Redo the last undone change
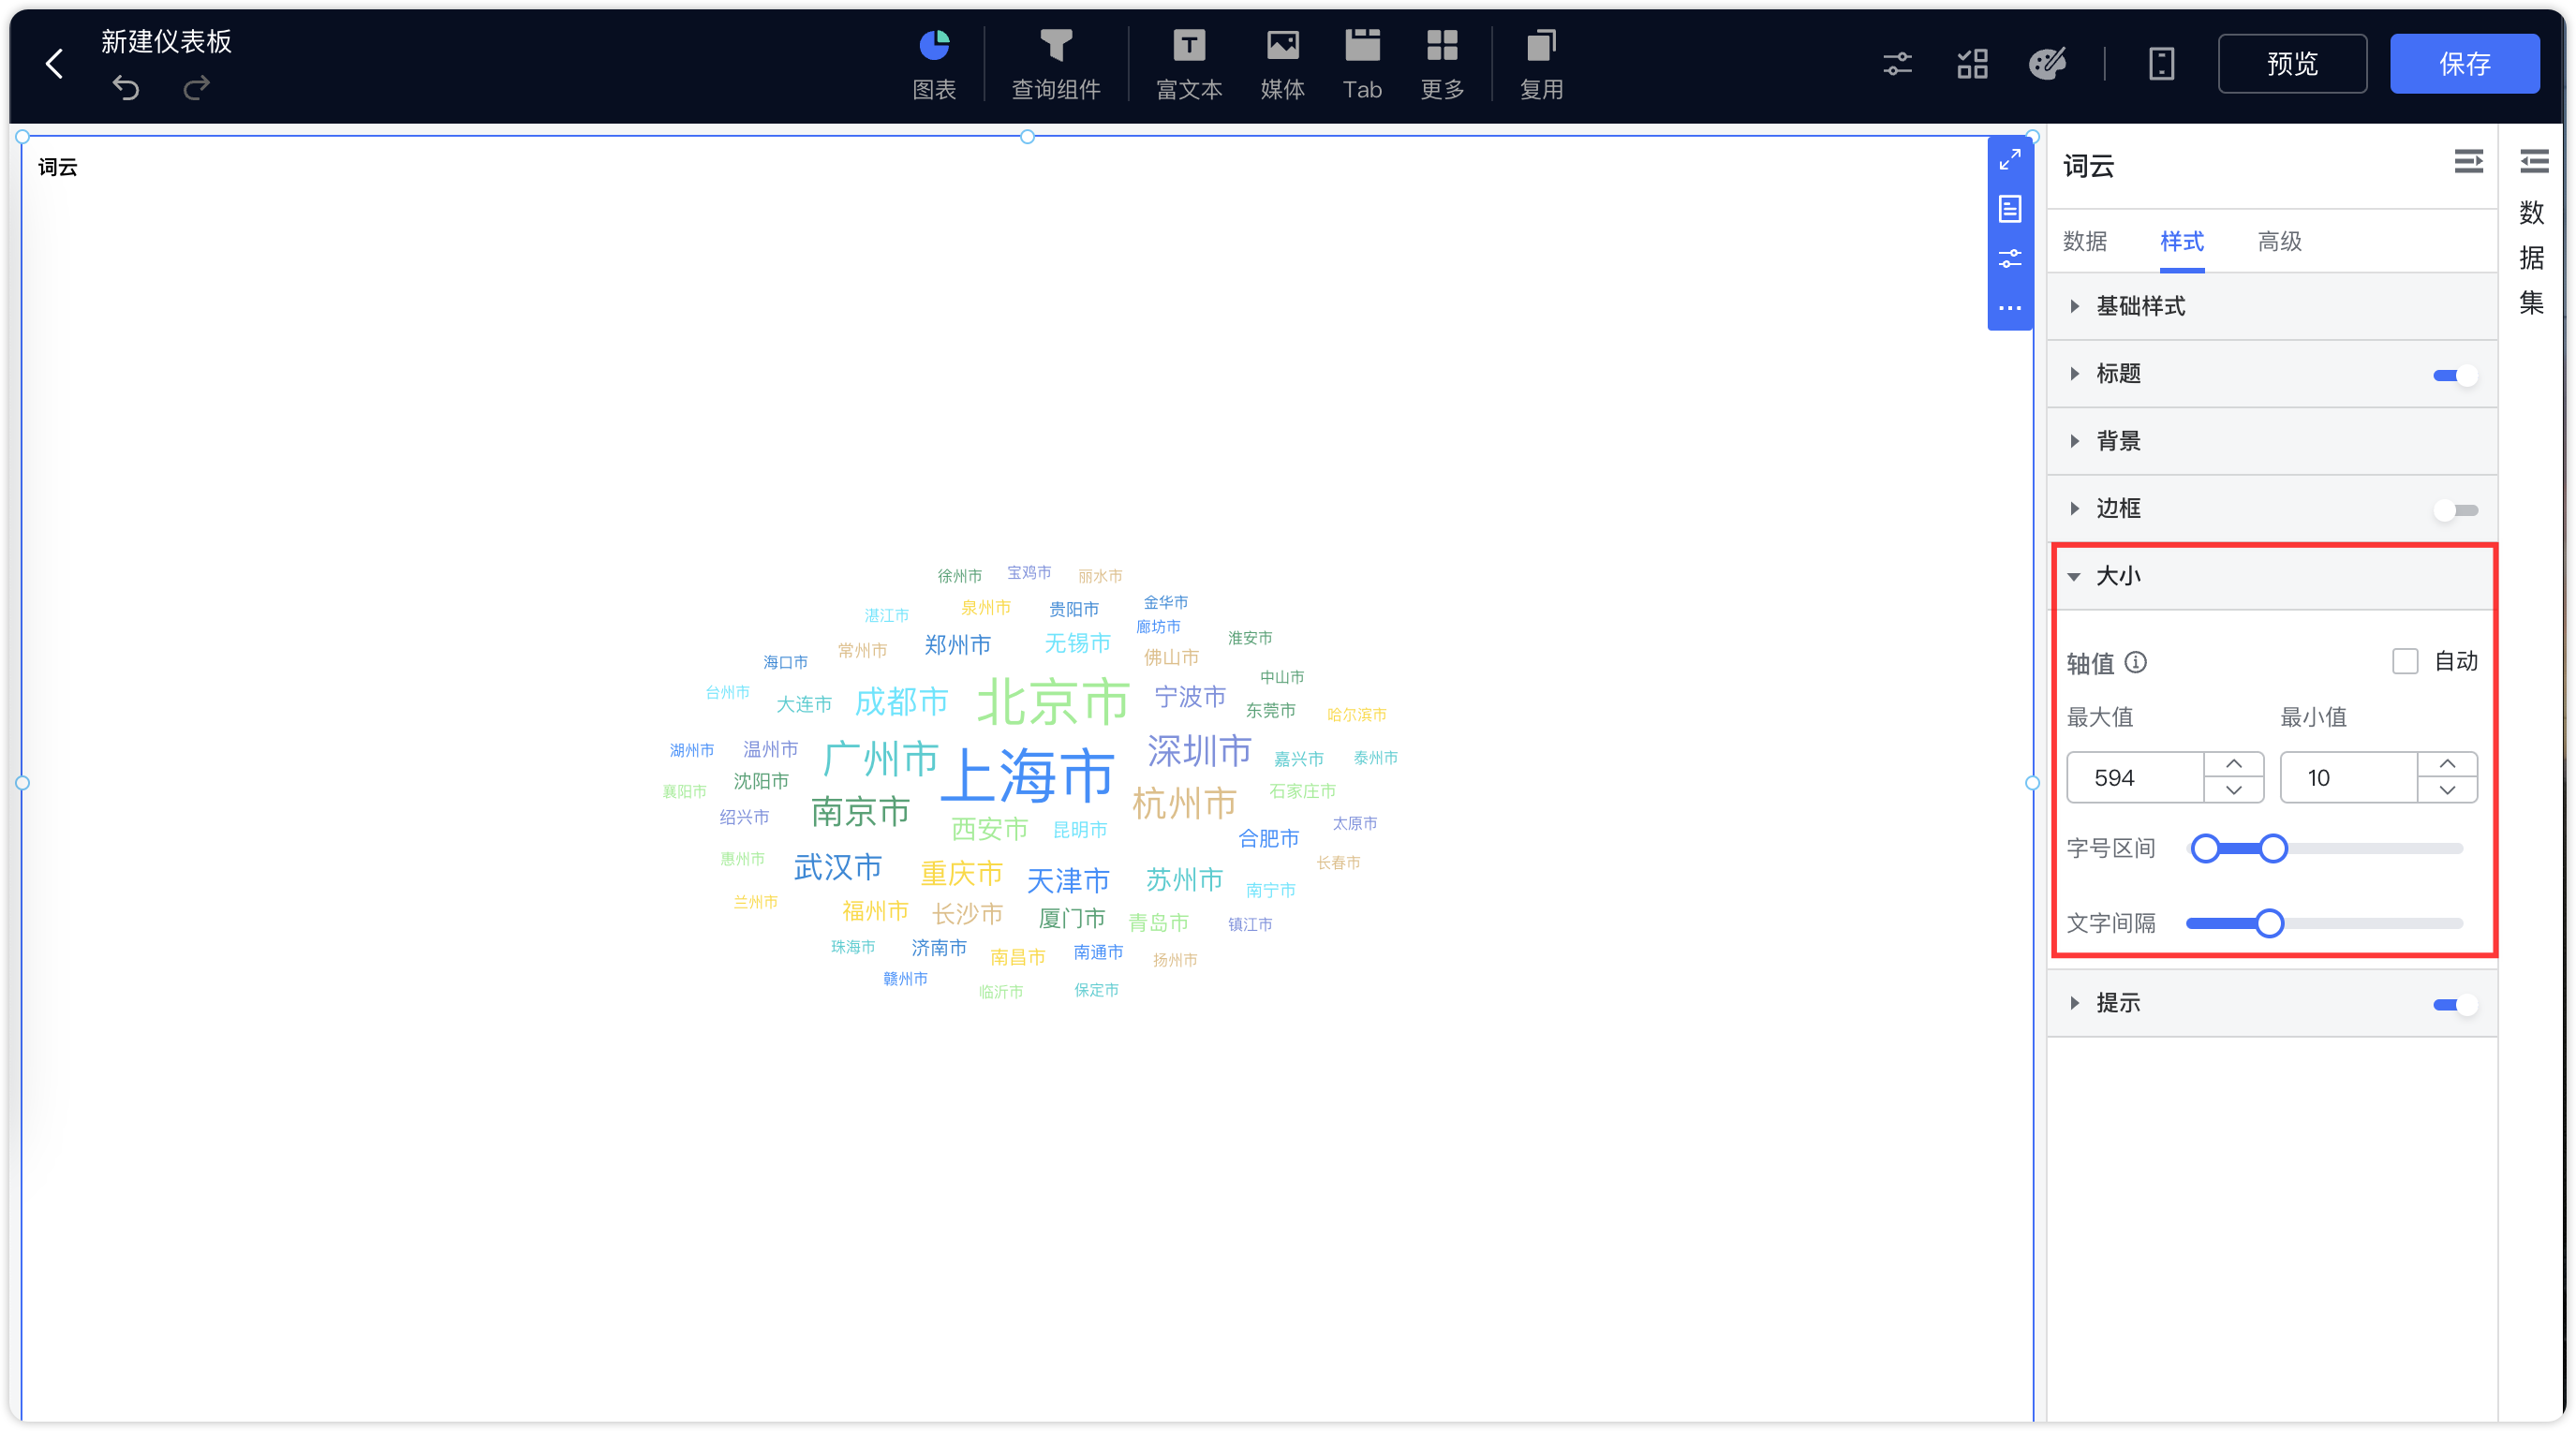 [x=196, y=88]
